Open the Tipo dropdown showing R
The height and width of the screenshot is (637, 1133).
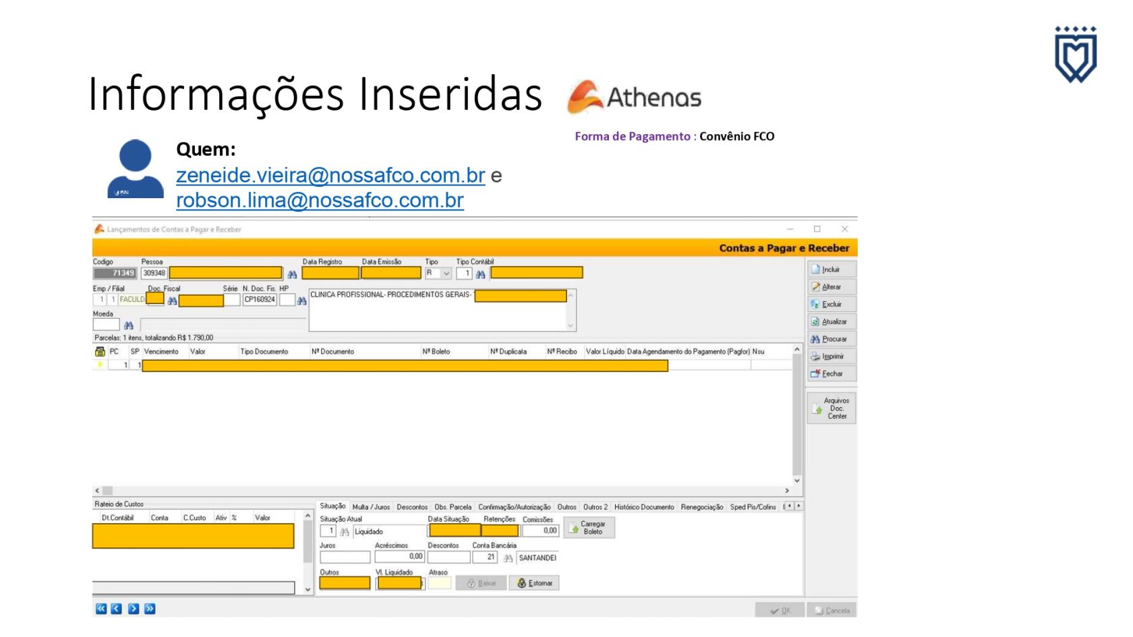click(x=446, y=274)
